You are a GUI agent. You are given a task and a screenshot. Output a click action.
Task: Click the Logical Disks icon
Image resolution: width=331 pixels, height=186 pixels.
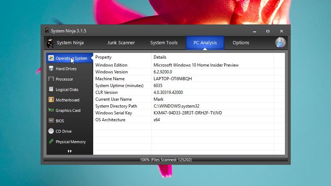[x=51, y=89]
